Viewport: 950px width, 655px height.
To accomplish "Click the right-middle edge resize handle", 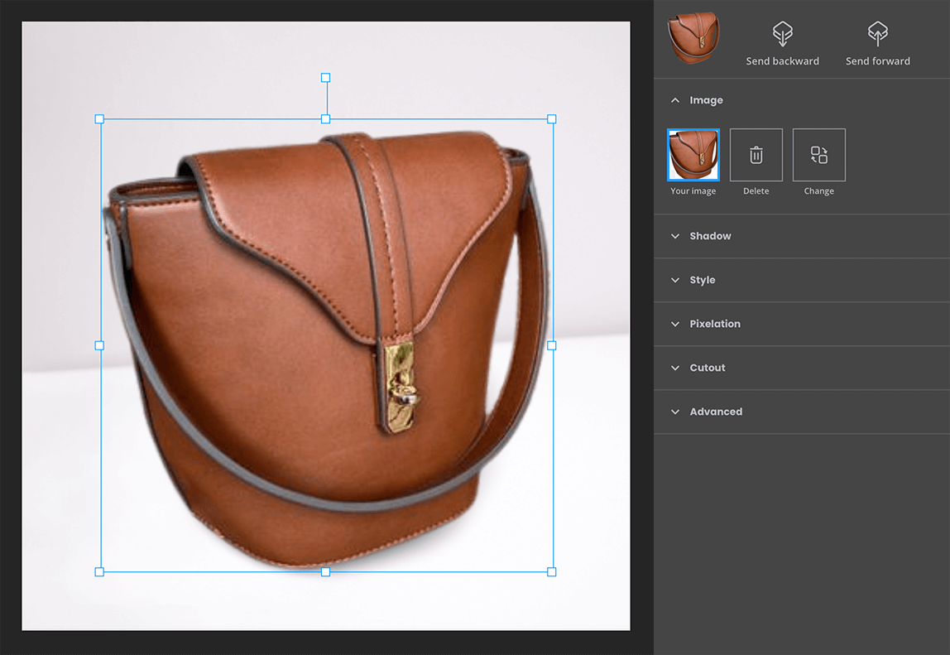I will pos(552,345).
